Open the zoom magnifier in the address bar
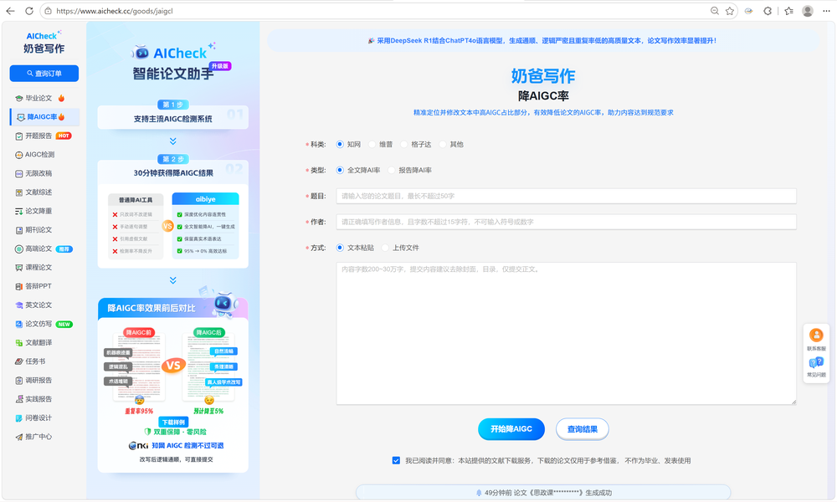The image size is (837, 502). [x=714, y=11]
